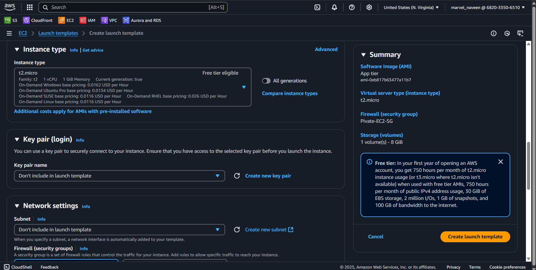Open Additional costs apply for AMIs link
The height and width of the screenshot is (270, 536).
point(83,111)
